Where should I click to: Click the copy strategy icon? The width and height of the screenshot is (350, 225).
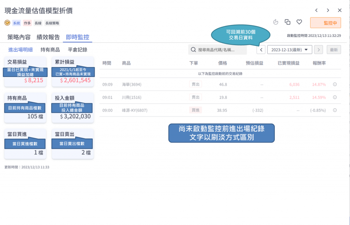point(287,22)
